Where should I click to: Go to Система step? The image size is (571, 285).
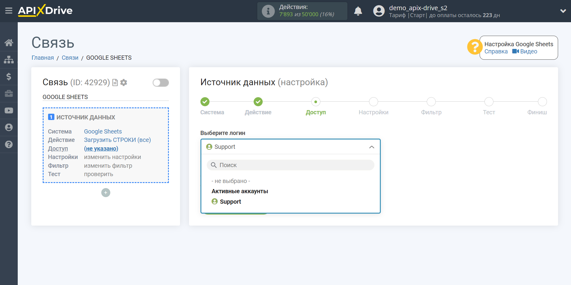tap(205, 102)
